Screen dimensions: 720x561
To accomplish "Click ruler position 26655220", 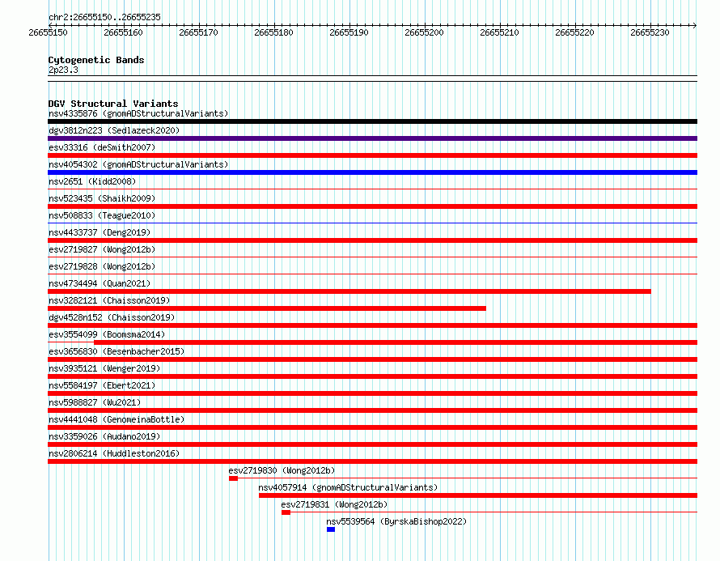I will (575, 32).
